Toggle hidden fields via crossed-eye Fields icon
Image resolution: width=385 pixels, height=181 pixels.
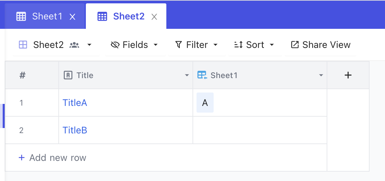tap(115, 45)
